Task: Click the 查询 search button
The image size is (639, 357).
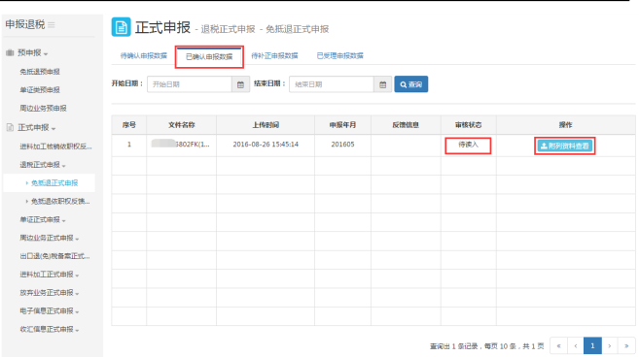Action: click(x=410, y=84)
